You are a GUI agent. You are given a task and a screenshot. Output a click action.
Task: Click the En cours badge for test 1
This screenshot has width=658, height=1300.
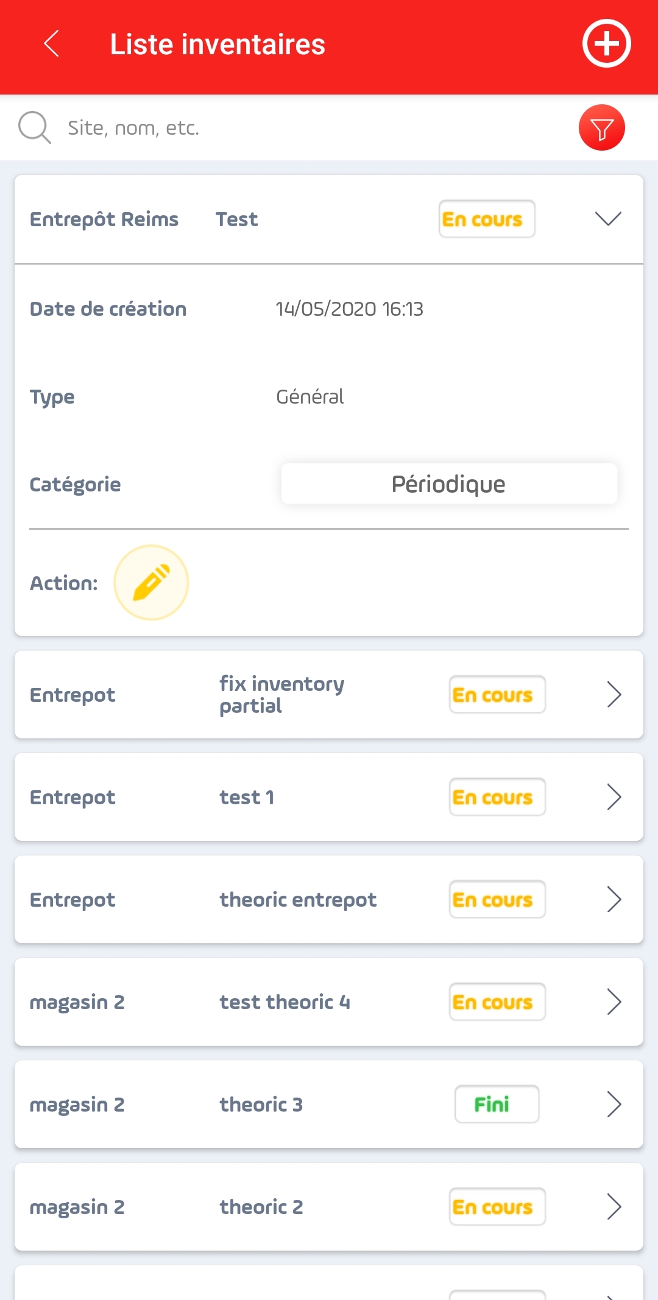[497, 797]
